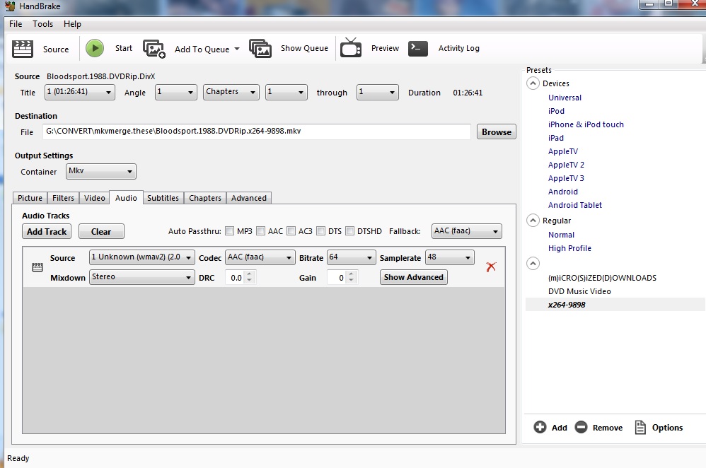Open the Activity Log terminal icon

tap(418, 48)
